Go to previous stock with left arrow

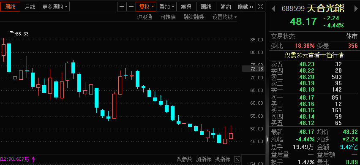273,9
